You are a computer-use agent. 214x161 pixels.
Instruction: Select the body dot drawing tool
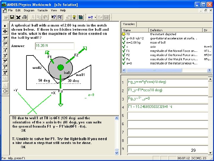[5, 26]
